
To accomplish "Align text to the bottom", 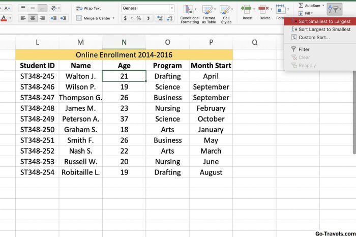I will coord(42,8).
